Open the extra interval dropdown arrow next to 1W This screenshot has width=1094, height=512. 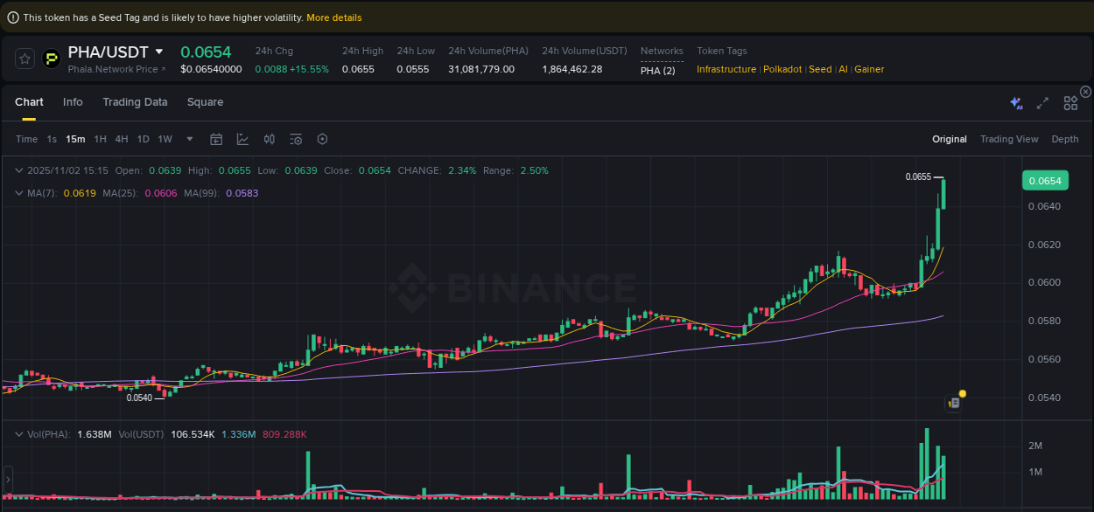point(188,139)
